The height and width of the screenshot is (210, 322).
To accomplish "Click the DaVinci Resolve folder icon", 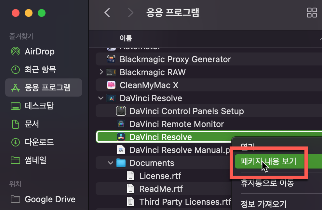I will [x=111, y=98].
